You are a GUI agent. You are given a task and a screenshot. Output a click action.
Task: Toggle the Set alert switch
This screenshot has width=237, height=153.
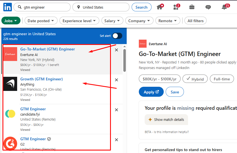tap(117, 36)
